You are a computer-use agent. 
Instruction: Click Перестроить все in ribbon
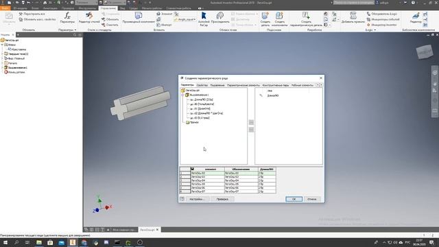tap(32, 14)
